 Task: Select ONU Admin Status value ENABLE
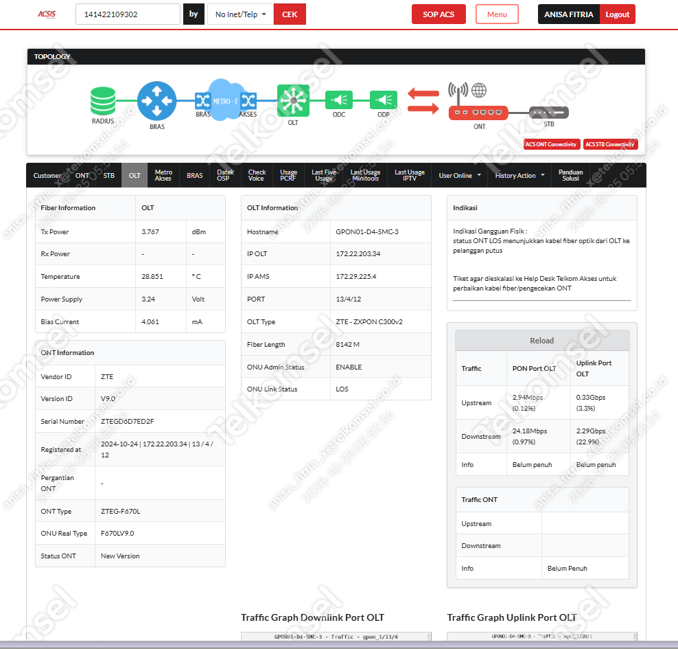coord(349,367)
